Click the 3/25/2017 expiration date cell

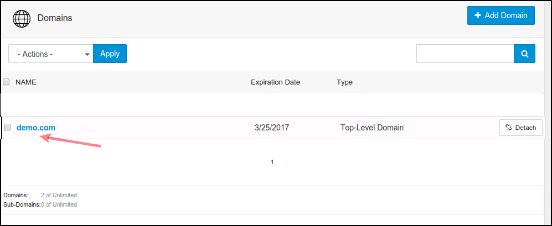click(x=272, y=128)
